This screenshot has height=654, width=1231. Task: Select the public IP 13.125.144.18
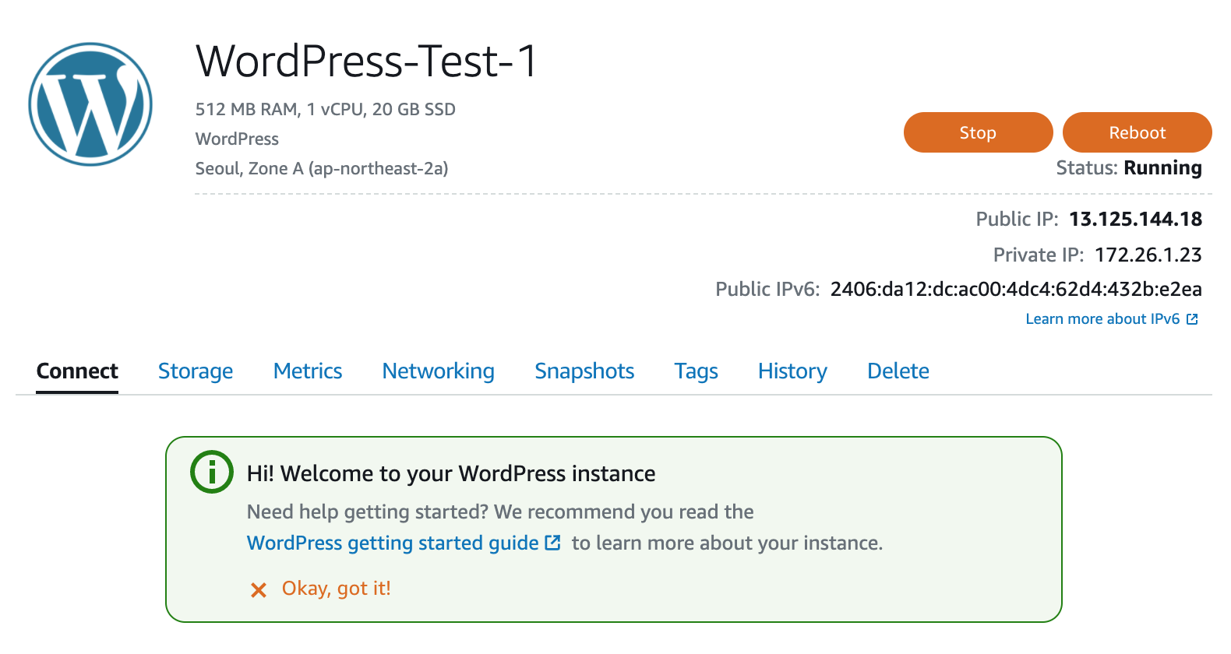tap(1135, 220)
